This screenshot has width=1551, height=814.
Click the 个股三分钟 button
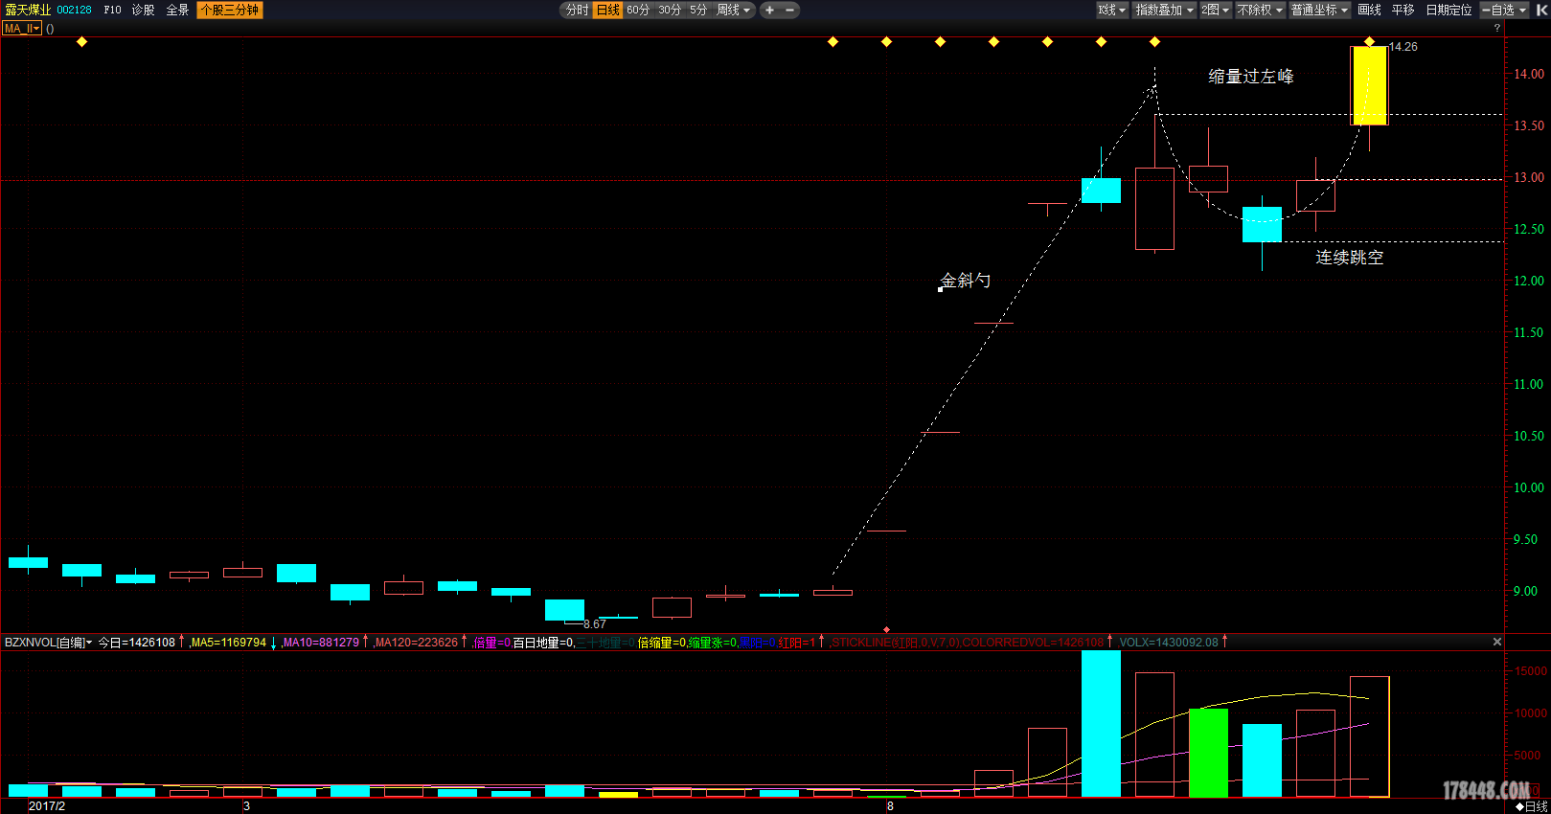(x=230, y=10)
